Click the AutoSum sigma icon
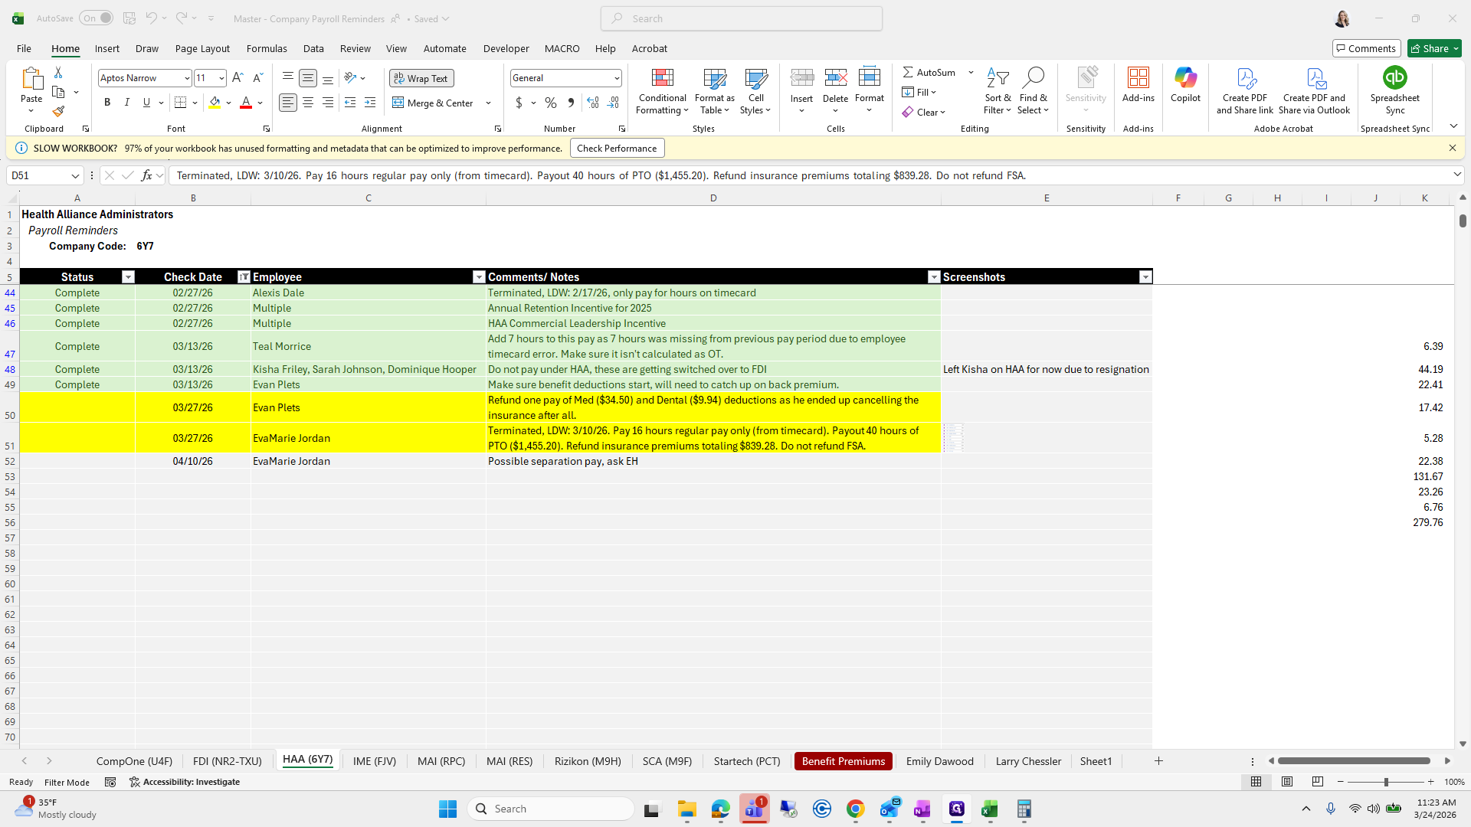The image size is (1471, 827). pos(908,72)
